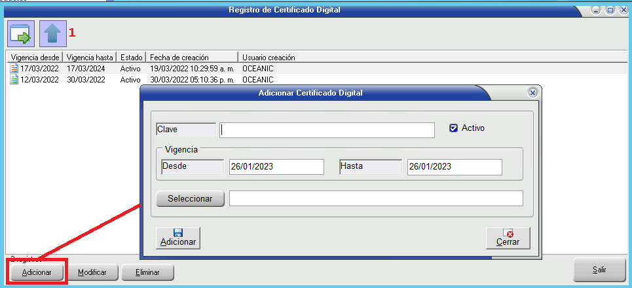
Task: Click the Salir button
Action: point(599,269)
